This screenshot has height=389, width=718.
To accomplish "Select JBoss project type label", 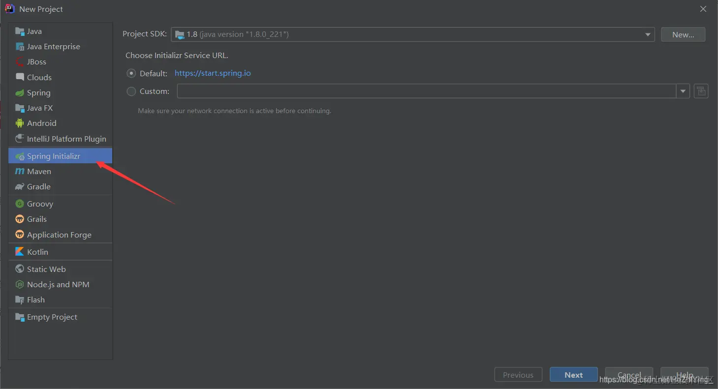I will coord(37,62).
